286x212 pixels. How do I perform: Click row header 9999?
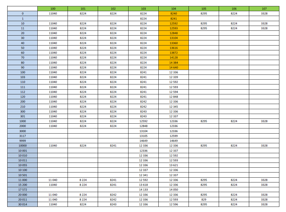(x=23, y=141)
